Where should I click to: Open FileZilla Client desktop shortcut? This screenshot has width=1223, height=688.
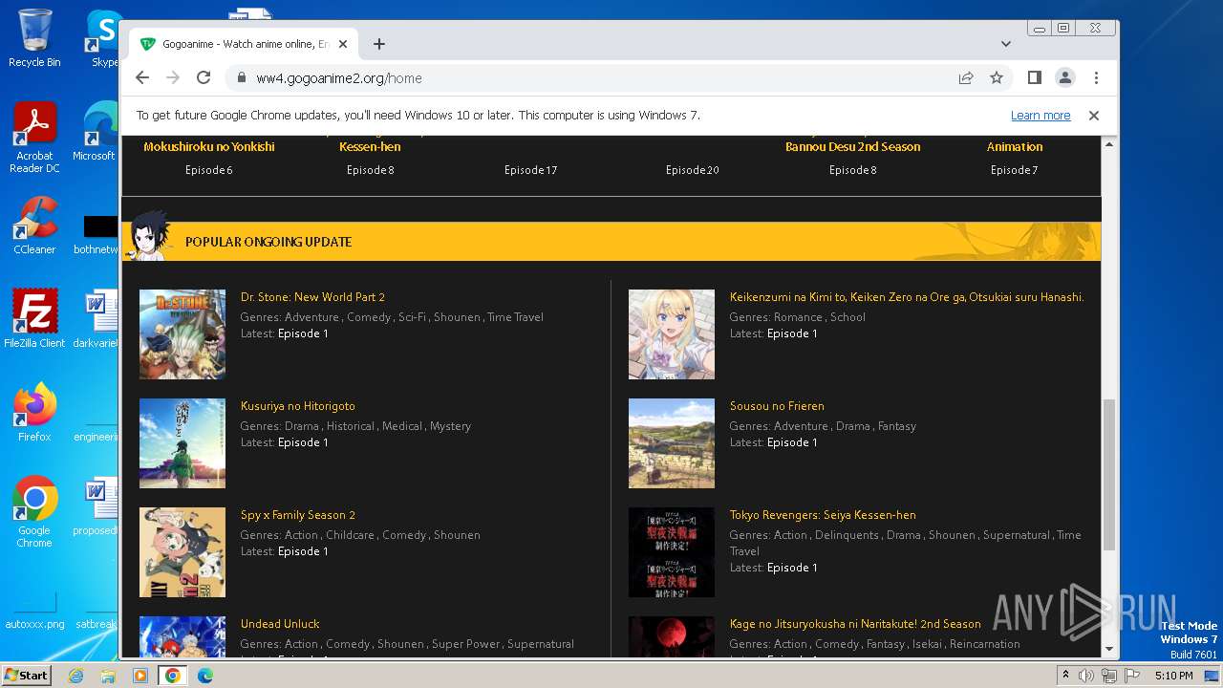(34, 318)
